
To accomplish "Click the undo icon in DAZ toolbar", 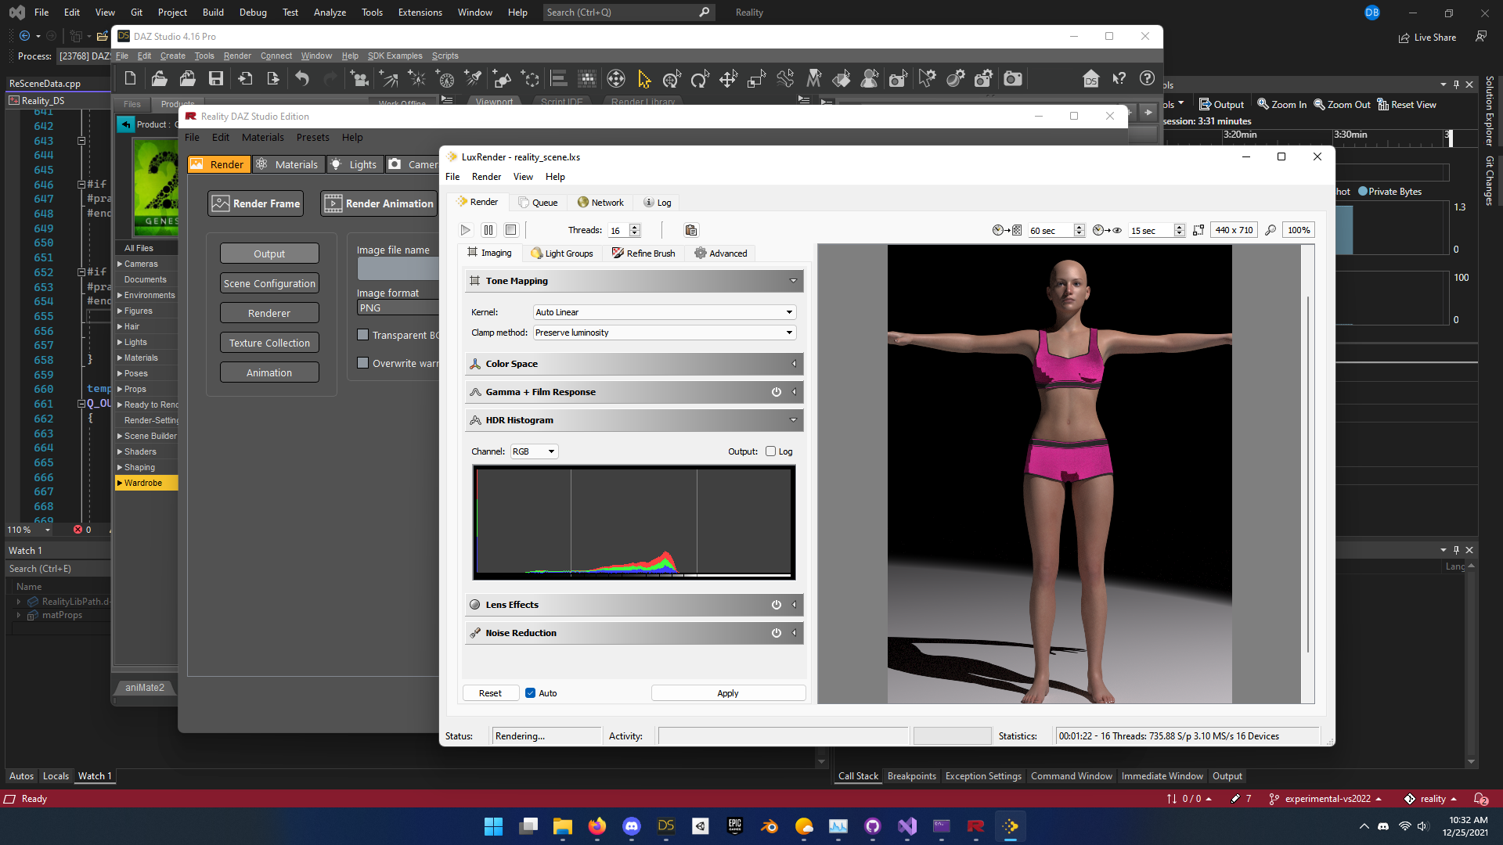I will tap(302, 78).
